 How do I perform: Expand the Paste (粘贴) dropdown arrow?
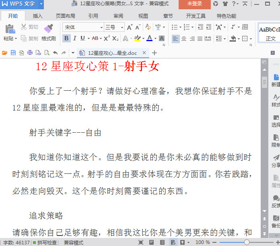coord(16,38)
